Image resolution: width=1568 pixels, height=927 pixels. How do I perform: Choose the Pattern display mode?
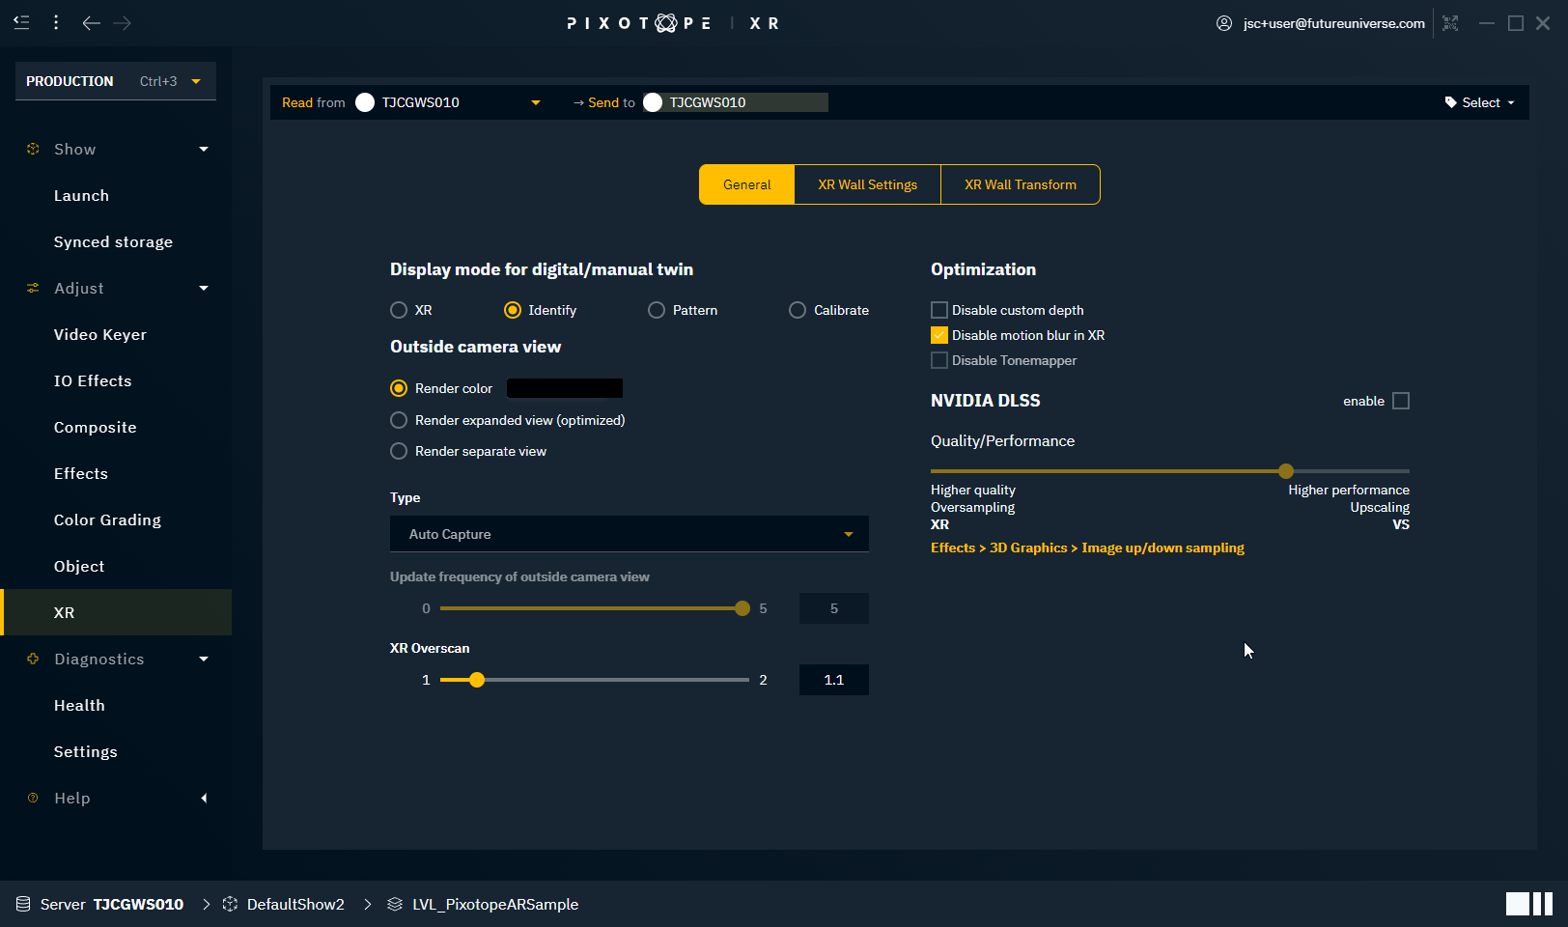pyautogui.click(x=657, y=310)
